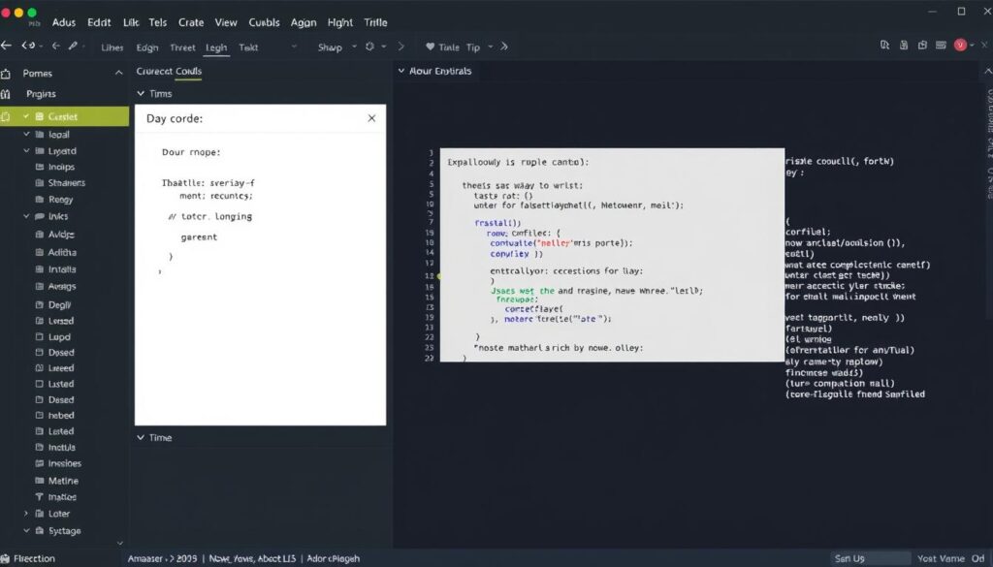Screen dimensions: 993x567
Task: Click the Prgins sidebar icon
Action: point(6,94)
